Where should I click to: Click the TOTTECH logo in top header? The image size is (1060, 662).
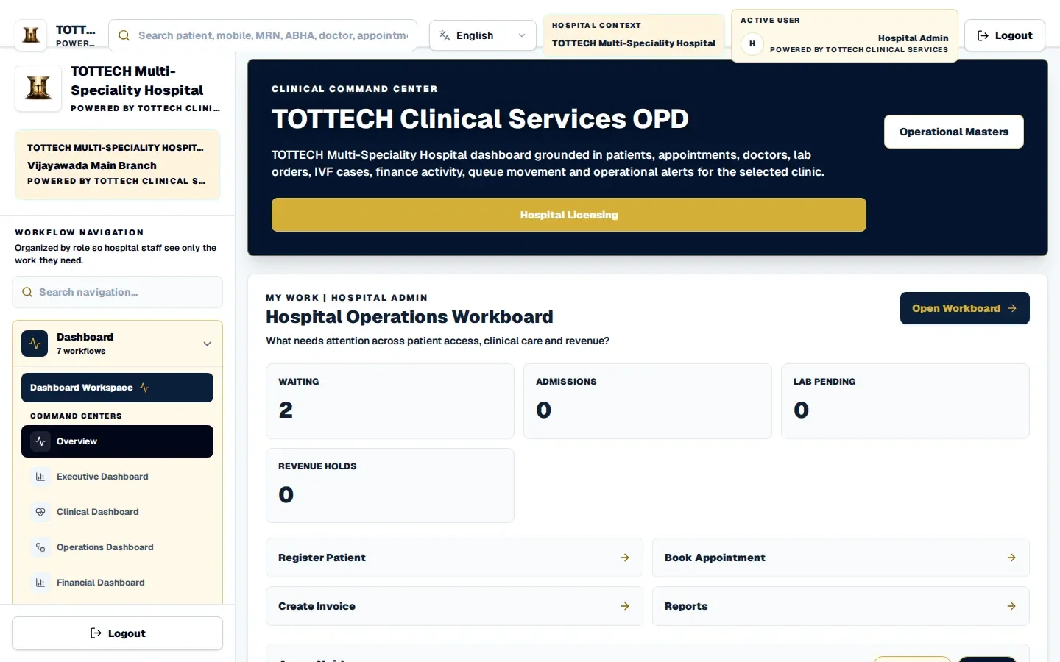(x=31, y=35)
